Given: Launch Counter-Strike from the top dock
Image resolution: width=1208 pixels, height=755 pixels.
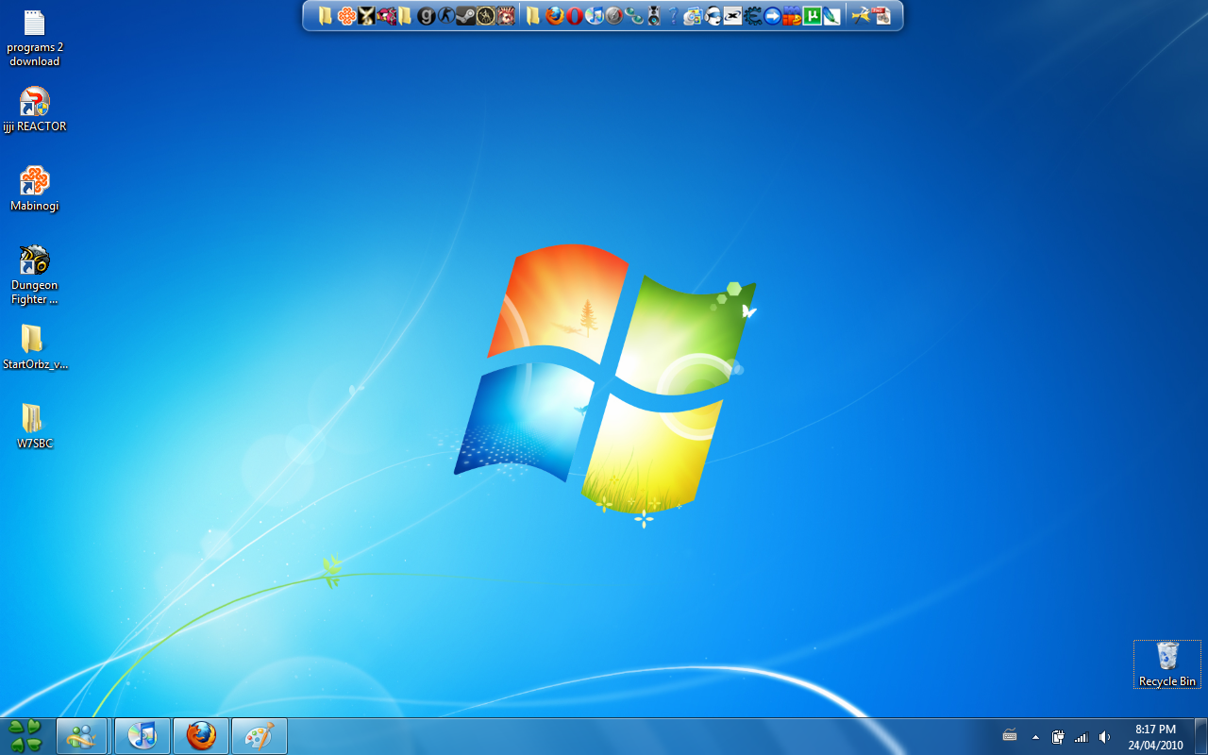Looking at the screenshot, I should [445, 16].
